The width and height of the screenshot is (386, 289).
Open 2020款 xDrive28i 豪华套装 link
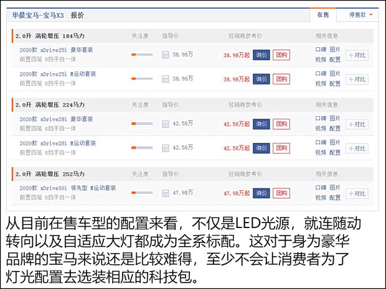tap(57, 119)
